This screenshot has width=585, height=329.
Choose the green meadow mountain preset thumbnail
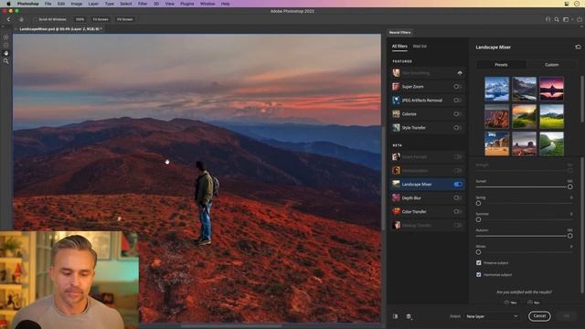pos(551,116)
